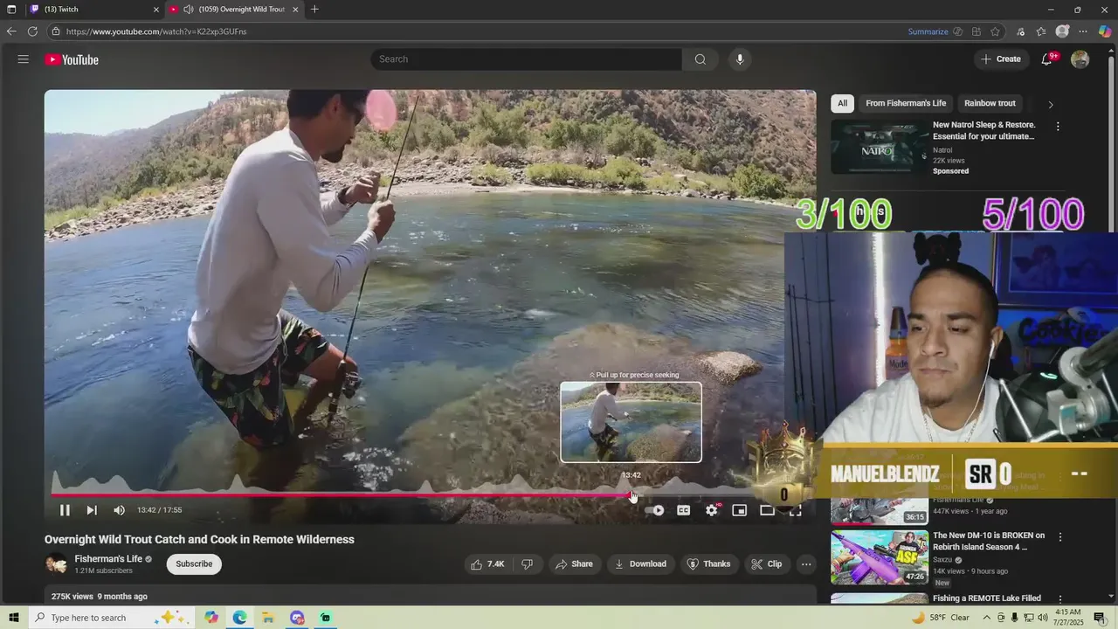
Task: Focus the YouTube search box
Action: pyautogui.click(x=526, y=59)
